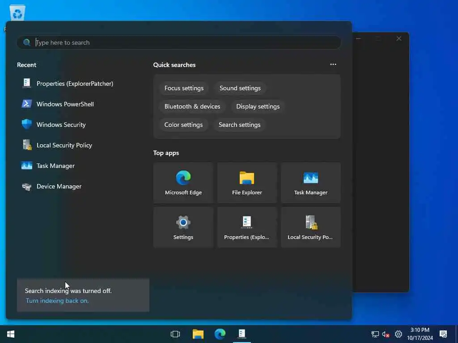Click the muted volume tray icon
The image size is (458, 343).
click(x=386, y=334)
